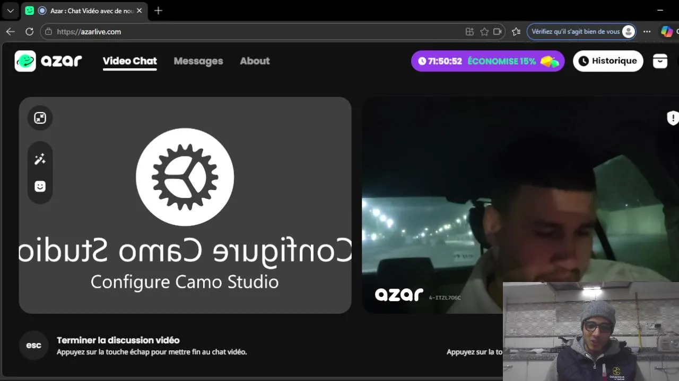Open the smiley face filter tool

40,186
